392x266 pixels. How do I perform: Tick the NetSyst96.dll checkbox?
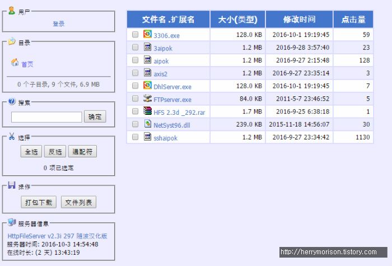pos(136,124)
